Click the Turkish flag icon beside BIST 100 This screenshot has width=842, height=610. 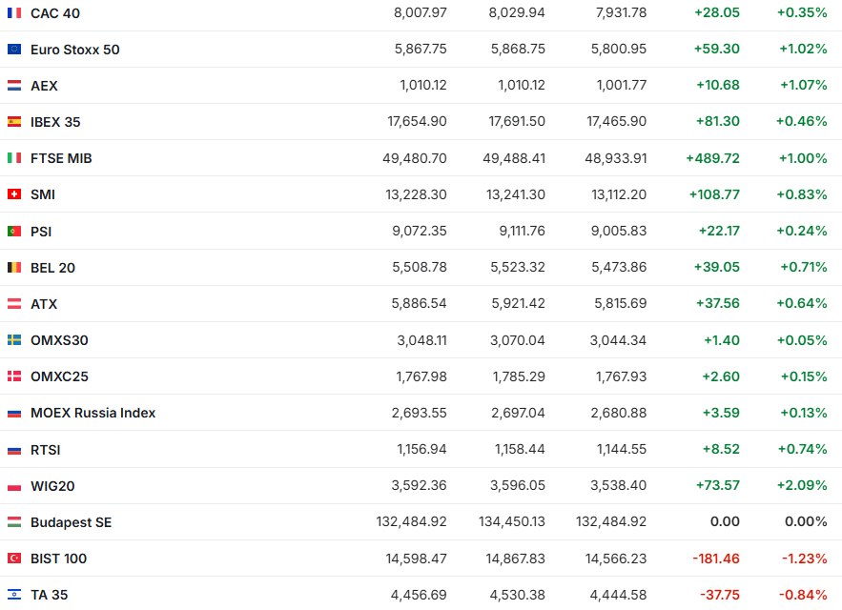click(14, 559)
